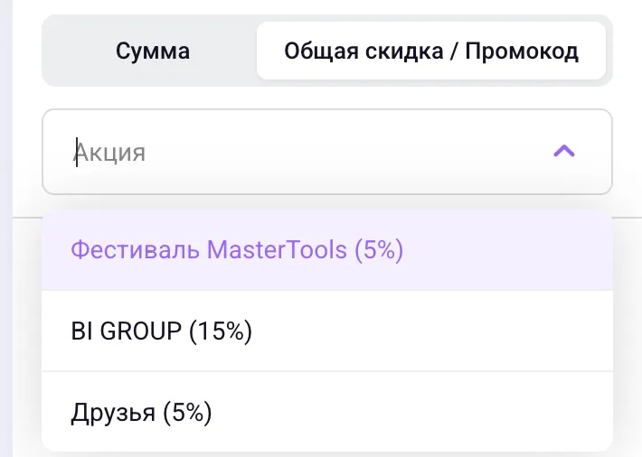Image resolution: width=642 pixels, height=457 pixels.
Task: Pick the Друзья (5%) promotion
Action: (327, 412)
